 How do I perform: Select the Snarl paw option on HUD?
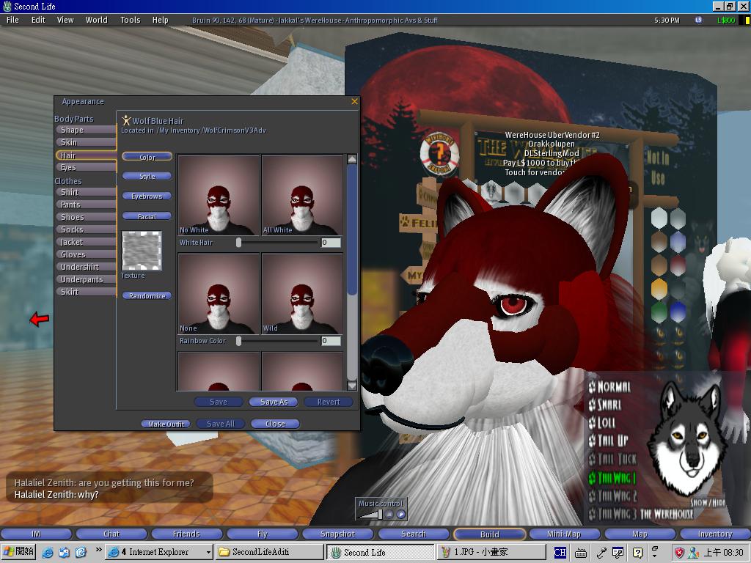[x=609, y=405]
